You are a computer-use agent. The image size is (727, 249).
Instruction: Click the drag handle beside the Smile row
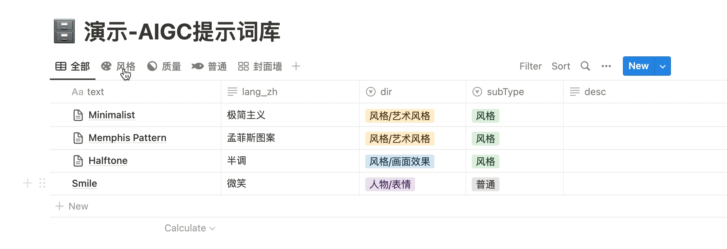tap(42, 184)
